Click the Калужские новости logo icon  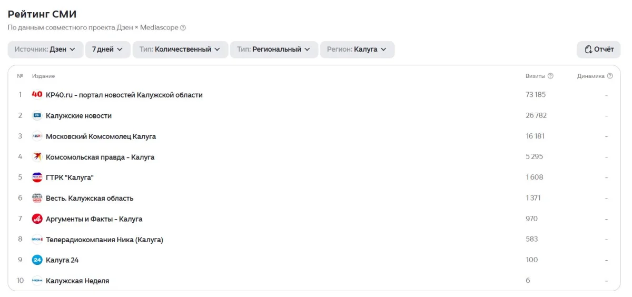click(x=37, y=115)
